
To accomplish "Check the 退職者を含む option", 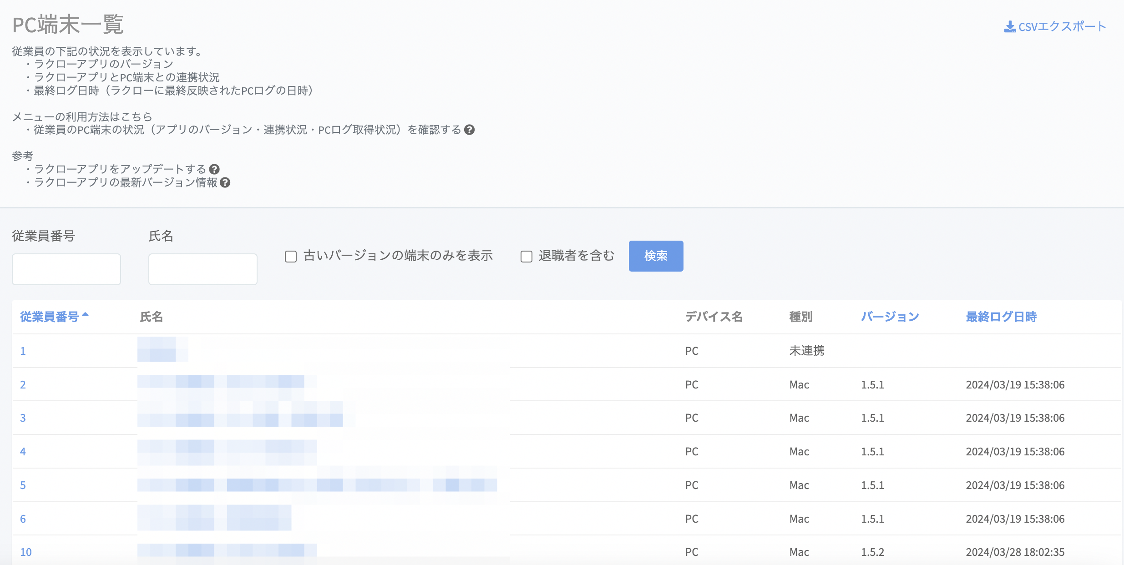I will [x=527, y=257].
